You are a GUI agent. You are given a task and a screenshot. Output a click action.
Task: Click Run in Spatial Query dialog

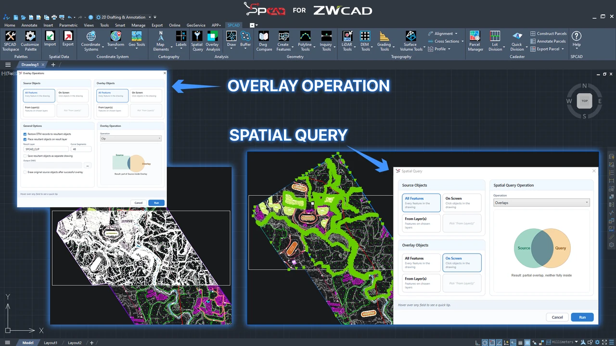[x=582, y=317]
